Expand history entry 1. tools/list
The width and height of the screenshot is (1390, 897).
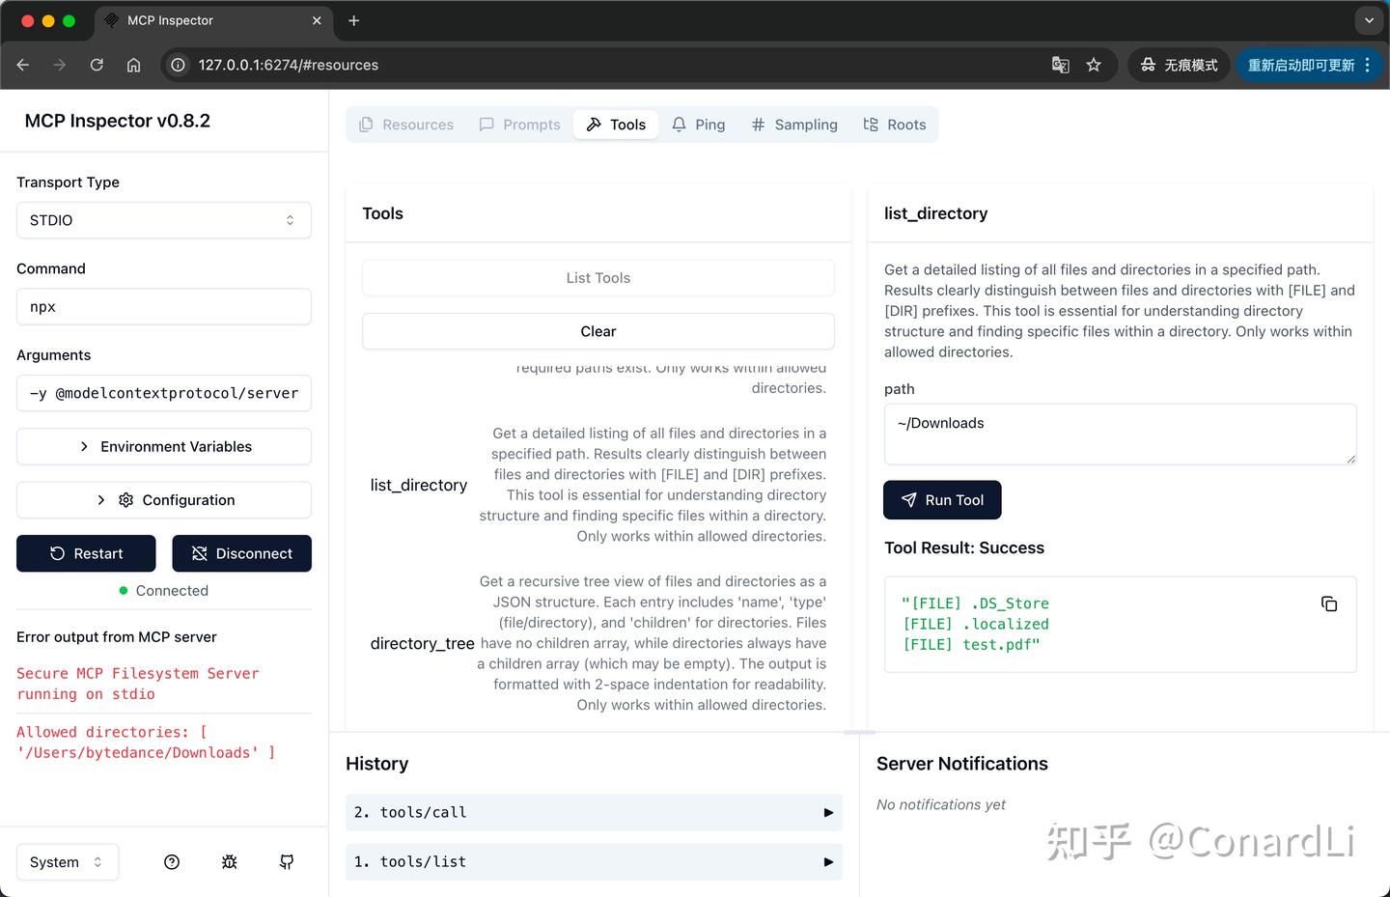594,862
